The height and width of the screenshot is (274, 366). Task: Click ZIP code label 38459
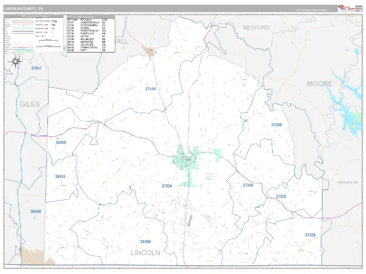pyautogui.click(x=61, y=142)
